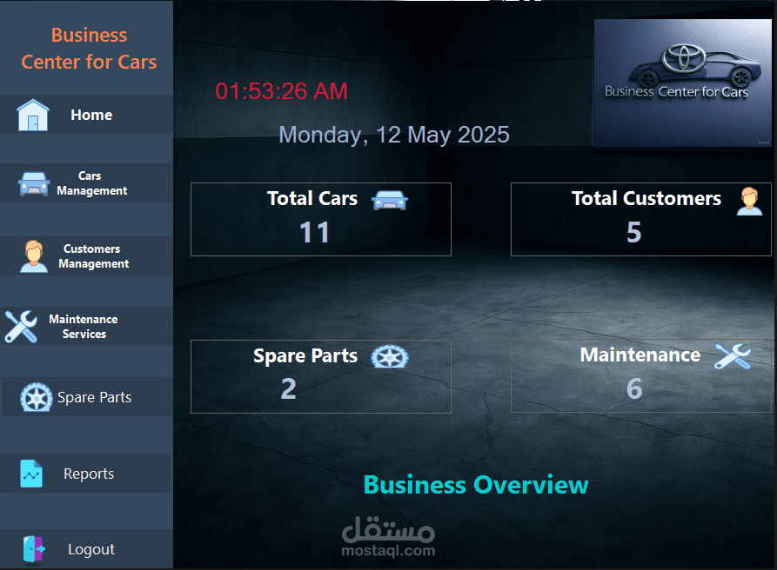
Task: Click the Total Customers count 5
Action: [634, 232]
